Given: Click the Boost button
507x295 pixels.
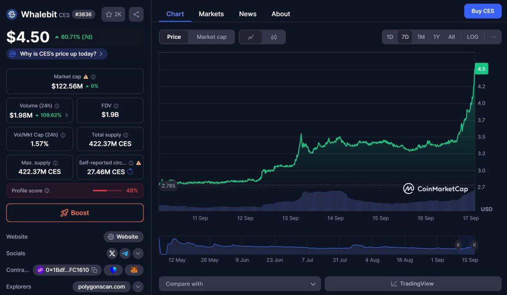Looking at the screenshot, I should (x=75, y=213).
